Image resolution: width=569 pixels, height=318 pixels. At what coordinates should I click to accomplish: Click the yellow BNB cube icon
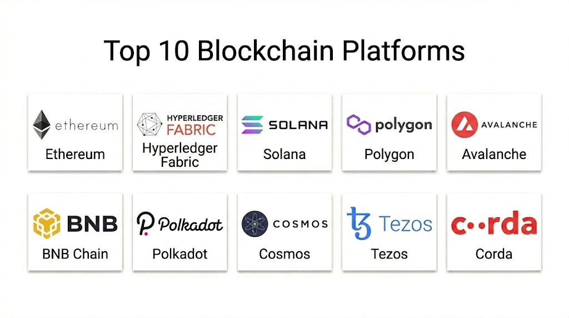coord(47,223)
